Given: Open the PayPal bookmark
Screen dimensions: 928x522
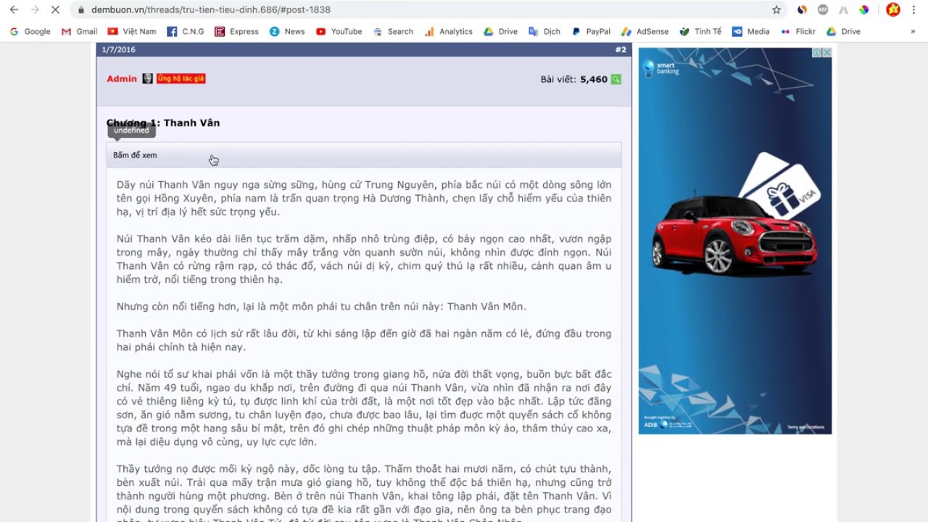Looking at the screenshot, I should click(591, 32).
